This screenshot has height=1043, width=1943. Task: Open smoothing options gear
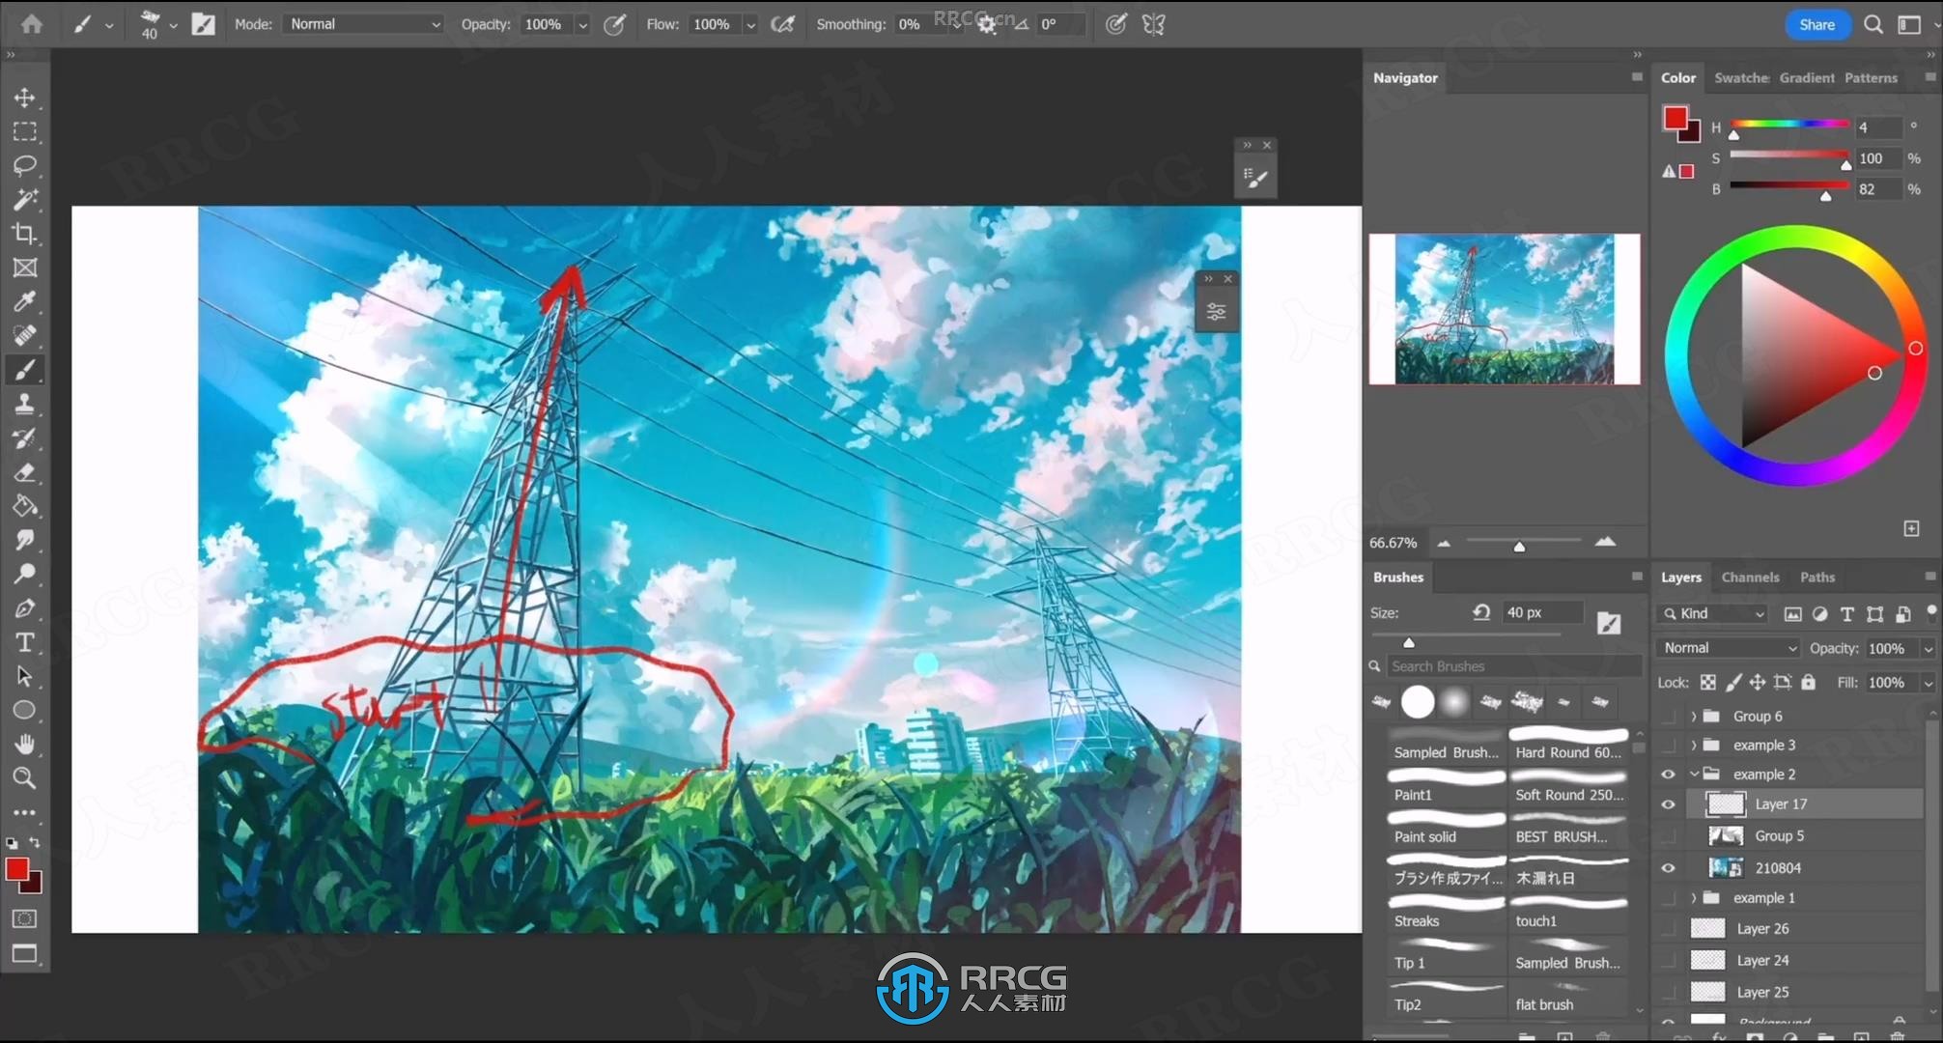pyautogui.click(x=987, y=25)
